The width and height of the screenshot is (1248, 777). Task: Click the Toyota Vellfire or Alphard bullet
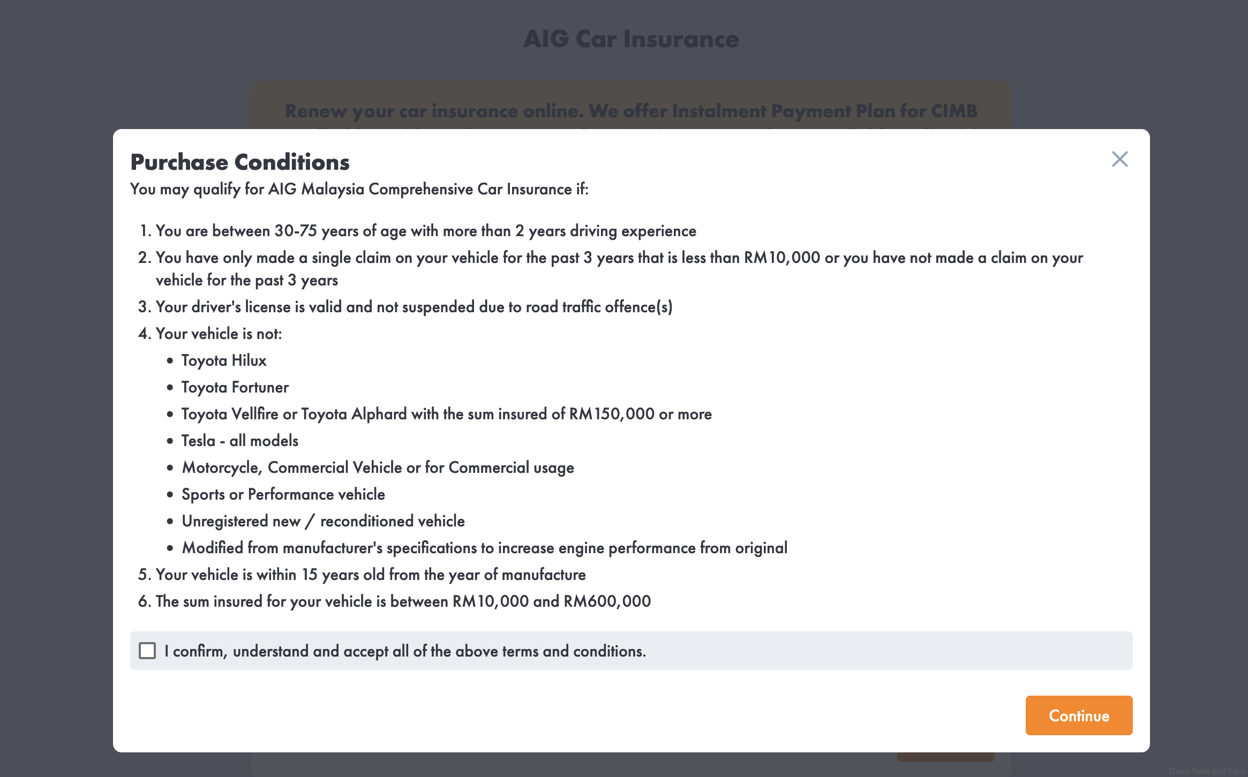[446, 414]
